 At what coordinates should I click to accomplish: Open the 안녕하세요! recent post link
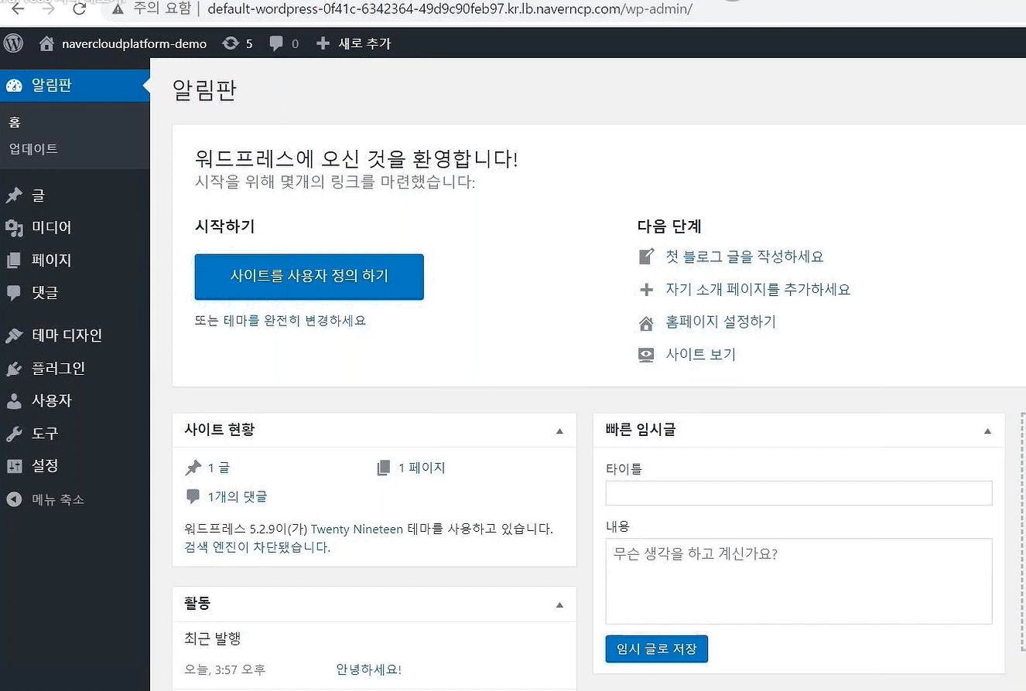click(x=368, y=669)
